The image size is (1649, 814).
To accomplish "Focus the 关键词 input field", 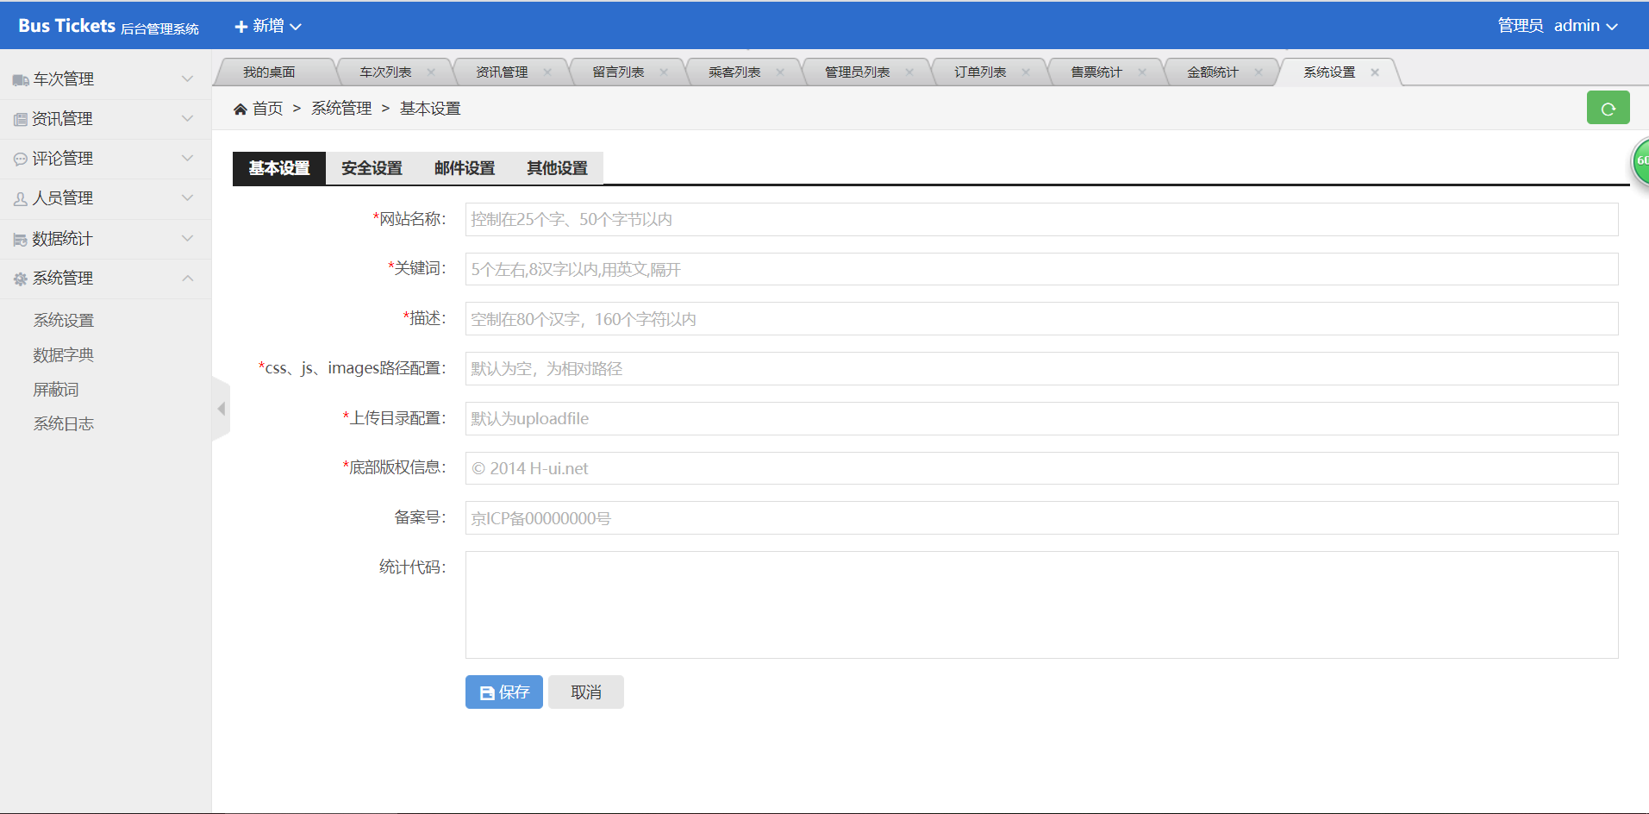I will coord(1041,269).
